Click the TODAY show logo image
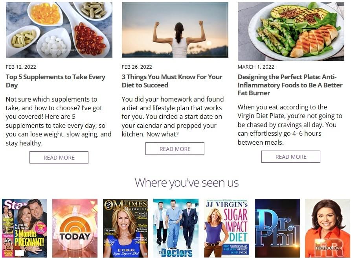Viewport: 351px width, 258px height. point(75,228)
